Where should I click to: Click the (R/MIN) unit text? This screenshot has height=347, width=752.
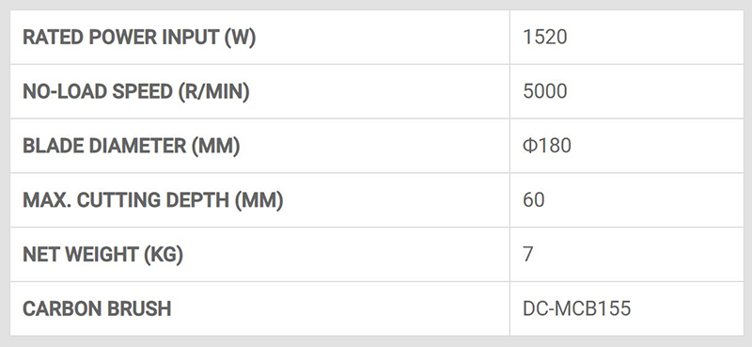(214, 91)
